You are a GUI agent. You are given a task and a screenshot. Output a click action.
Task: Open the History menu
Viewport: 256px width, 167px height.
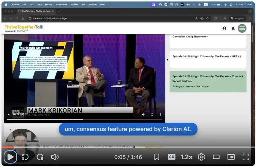tap(49, 4)
